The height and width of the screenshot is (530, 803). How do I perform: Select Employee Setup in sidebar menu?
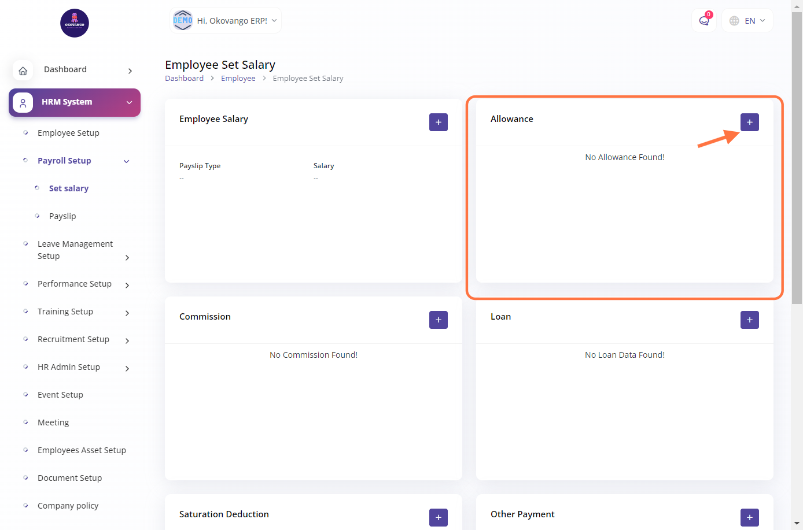[68, 133]
